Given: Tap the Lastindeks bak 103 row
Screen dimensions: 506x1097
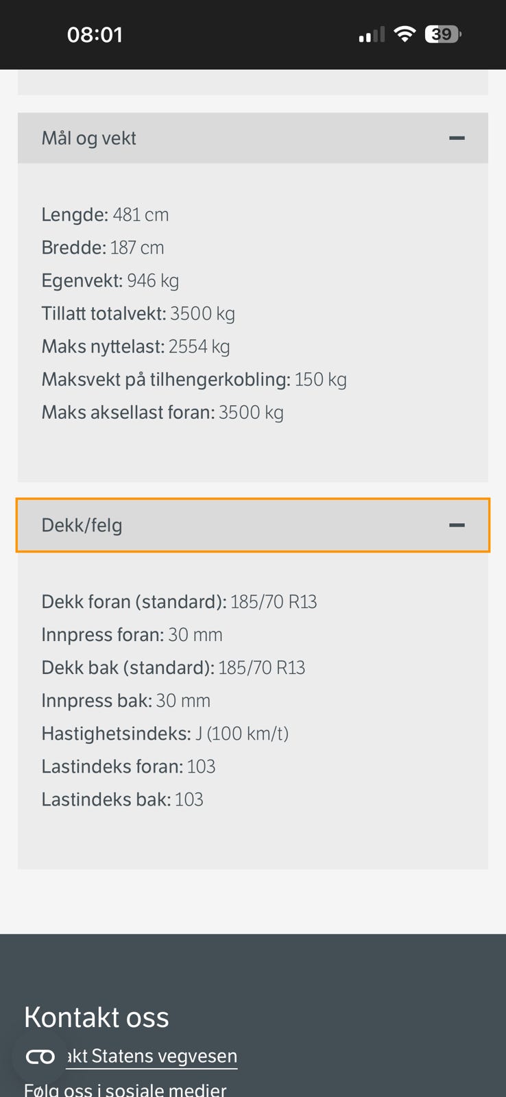Looking at the screenshot, I should (122, 799).
